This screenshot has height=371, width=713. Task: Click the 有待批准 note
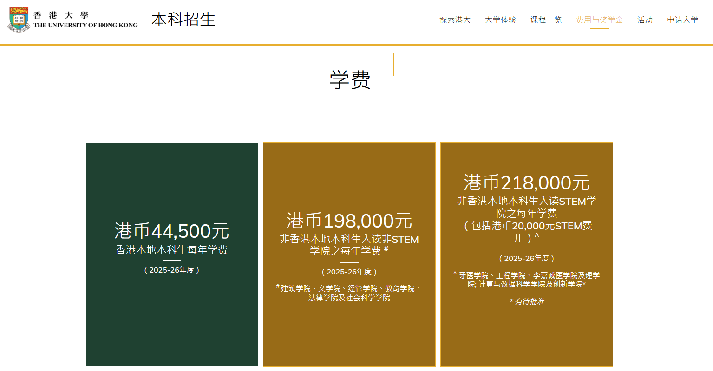click(527, 301)
